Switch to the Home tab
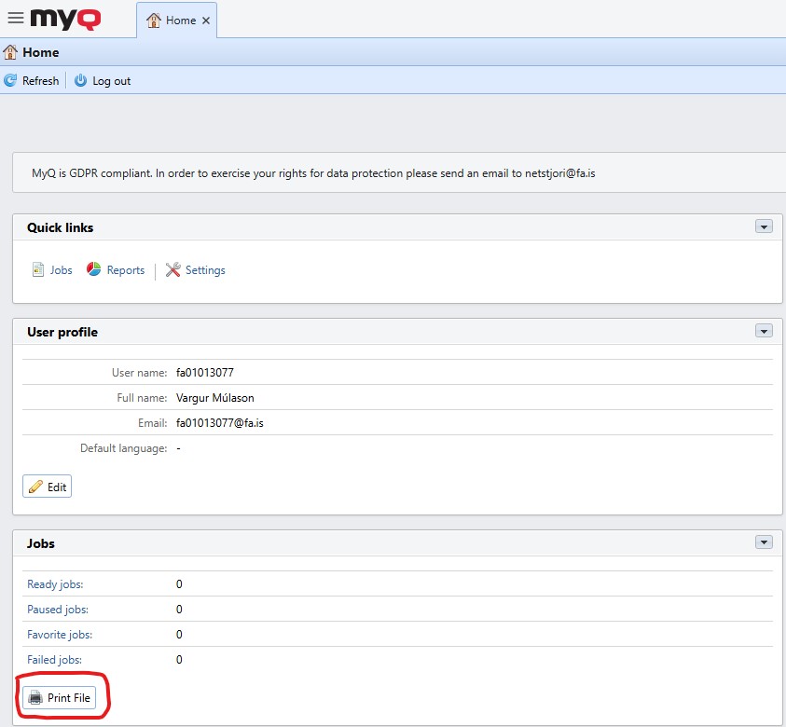786x727 pixels. [x=181, y=21]
